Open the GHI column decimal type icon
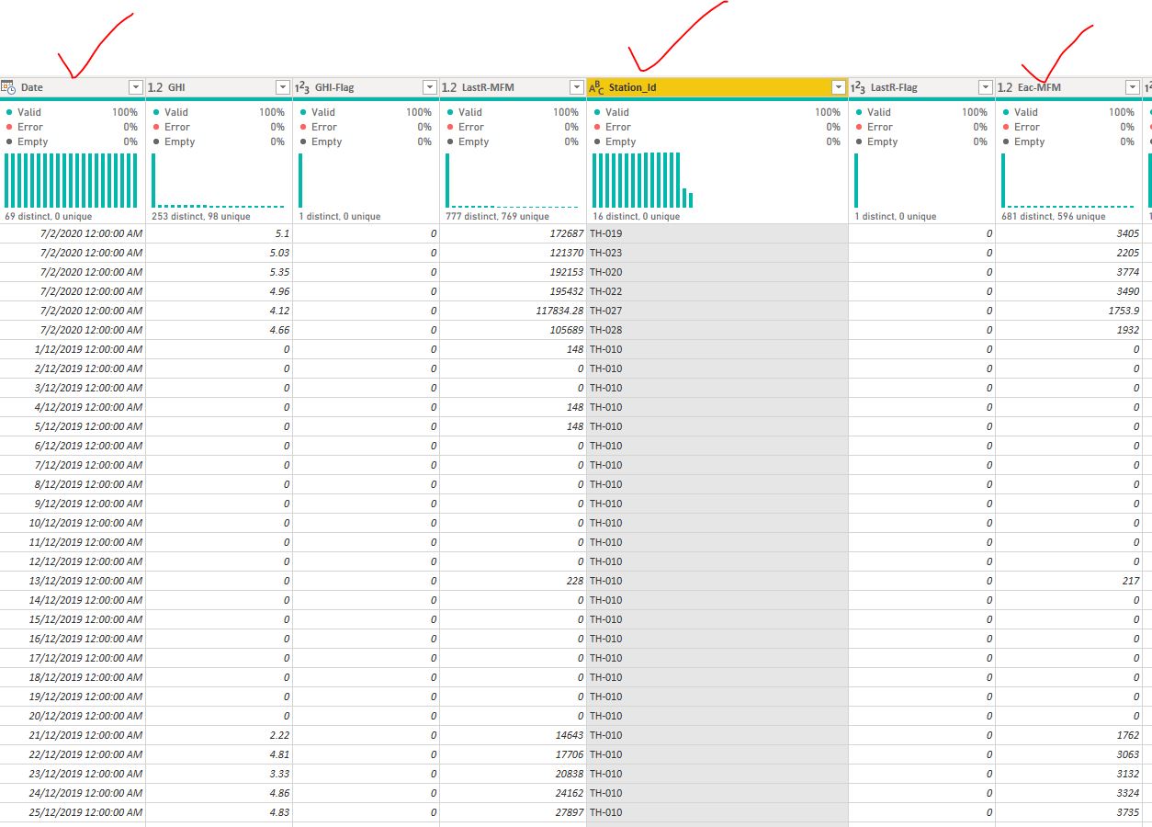1152x827 pixels. 155,87
